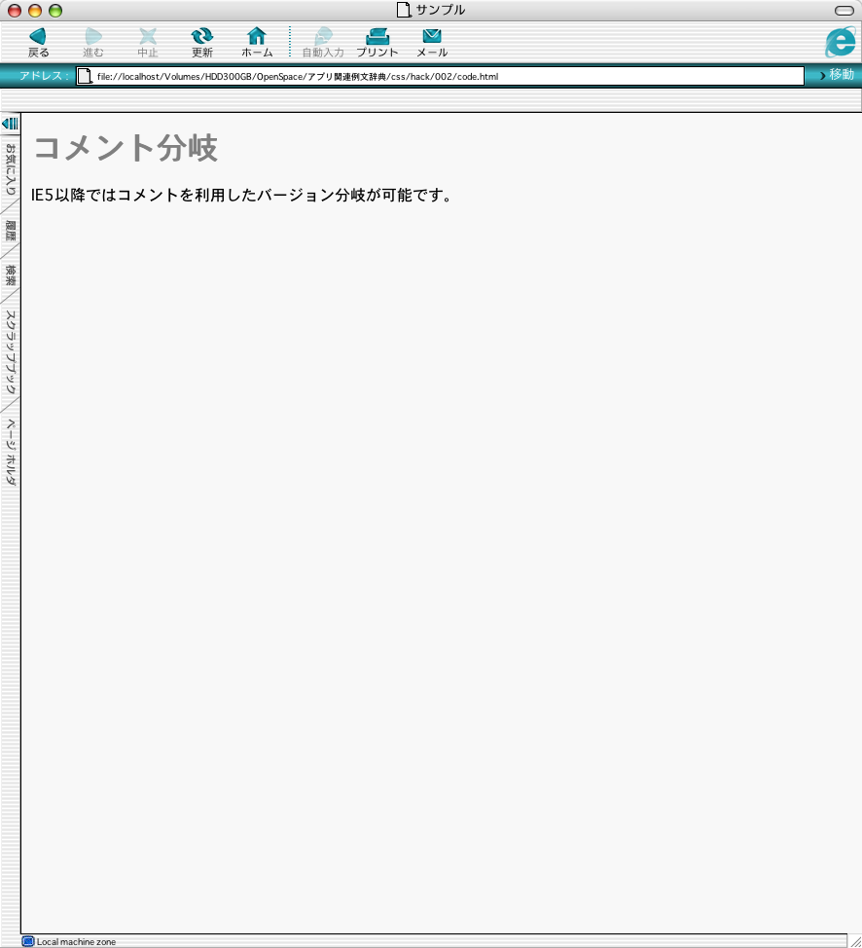Image resolution: width=862 pixels, height=948 pixels.
Task: Zoom window with green button
Action: (x=55, y=11)
